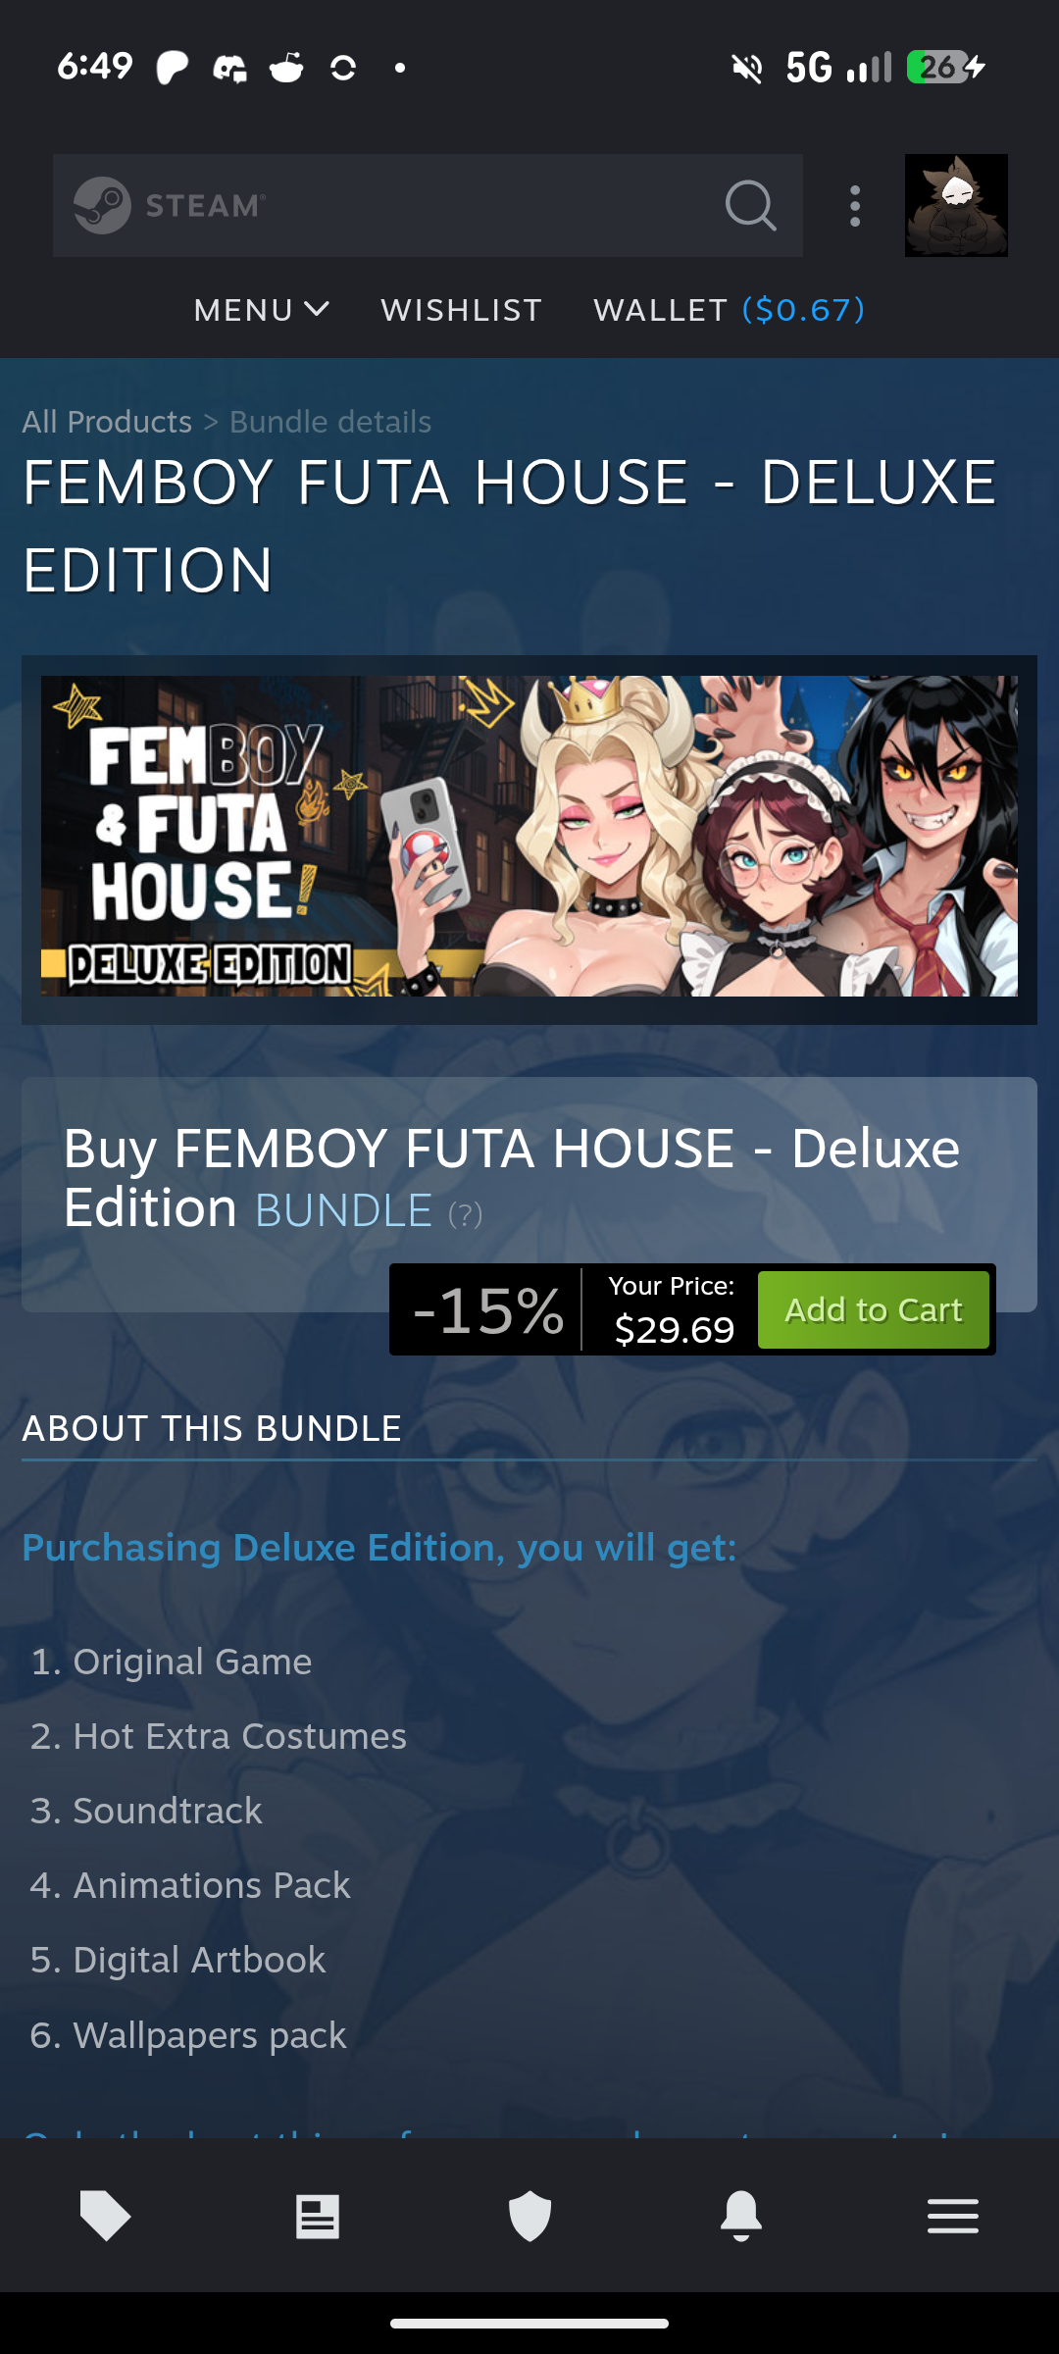The height and width of the screenshot is (2354, 1059).
Task: Tap the MENU chevron arrow
Action: point(317,310)
